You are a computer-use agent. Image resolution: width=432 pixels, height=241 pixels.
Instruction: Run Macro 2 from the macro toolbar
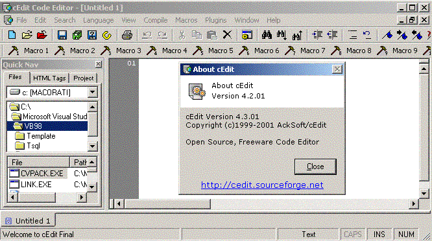(x=75, y=51)
